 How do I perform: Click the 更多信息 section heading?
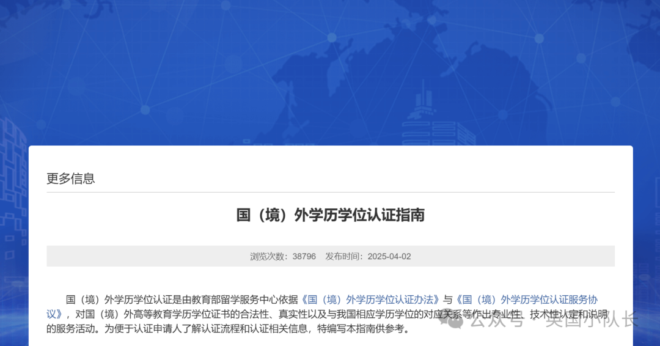[71, 179]
